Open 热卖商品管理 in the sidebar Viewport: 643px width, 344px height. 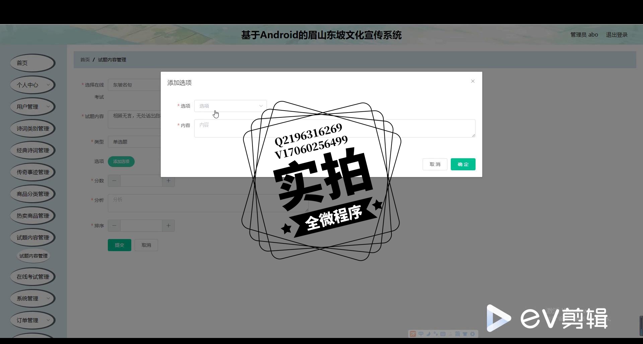tap(32, 216)
